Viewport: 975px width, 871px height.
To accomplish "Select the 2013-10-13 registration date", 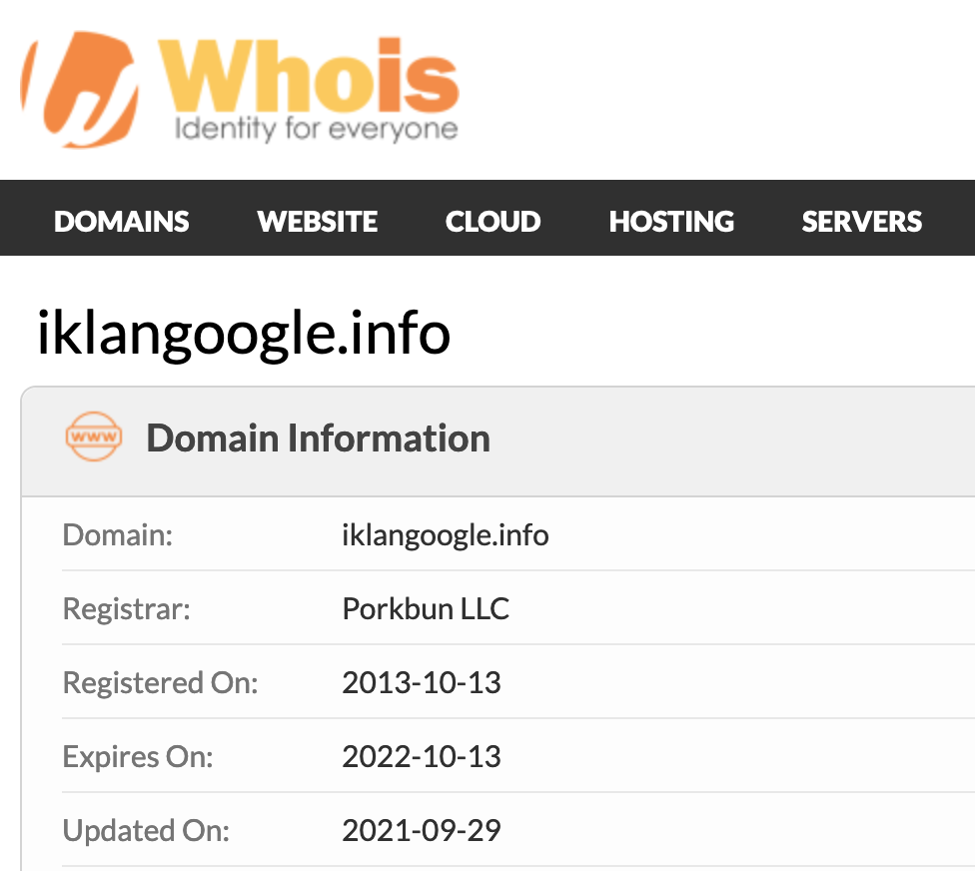I will click(x=422, y=683).
